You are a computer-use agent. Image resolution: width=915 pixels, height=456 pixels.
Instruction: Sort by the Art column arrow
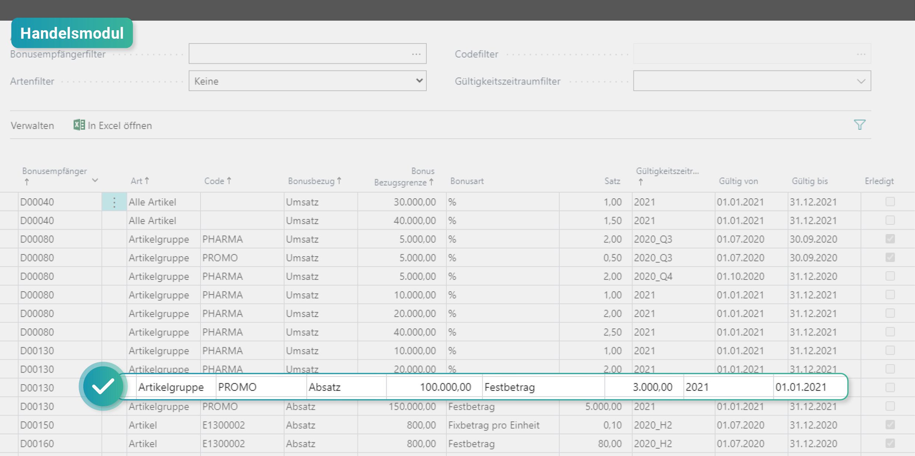tap(147, 180)
